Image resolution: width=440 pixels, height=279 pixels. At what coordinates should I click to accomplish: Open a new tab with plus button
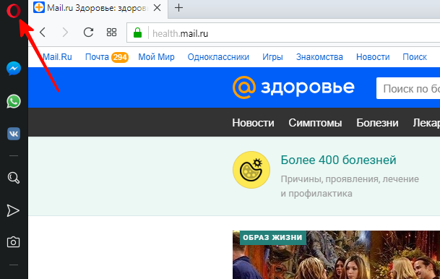point(178,8)
